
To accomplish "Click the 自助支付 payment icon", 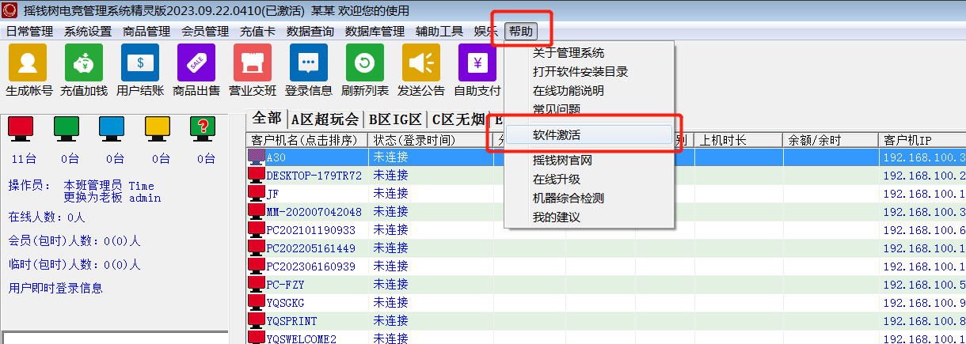I will tap(477, 63).
